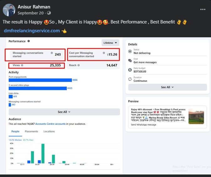Viewport: 211px width, 177px height.
Task: Click info icon for Messaging conversations started
Action: (x=52, y=53)
